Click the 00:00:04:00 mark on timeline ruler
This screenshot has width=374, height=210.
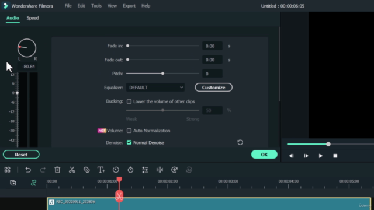point(288,181)
